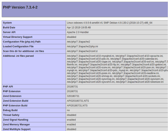Screen dimensions: 168x131
Task: Click the 20-sysvshm.ini file path
Action: coord(91,82)
